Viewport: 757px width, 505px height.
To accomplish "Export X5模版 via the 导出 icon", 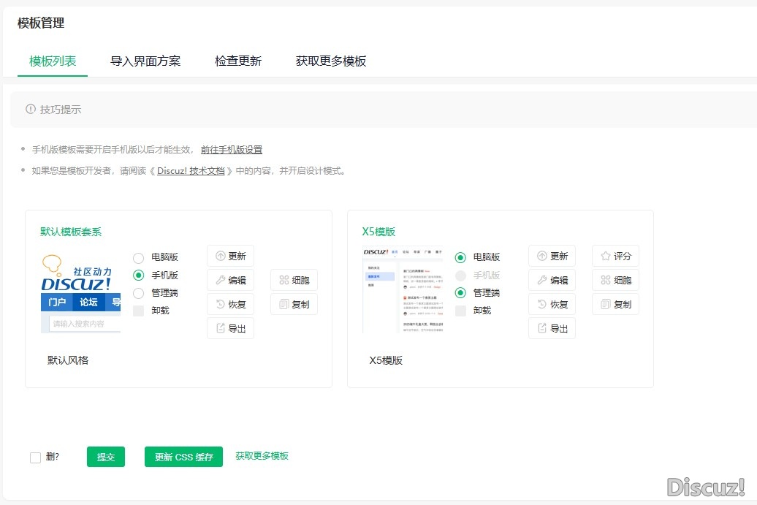I will tap(552, 328).
